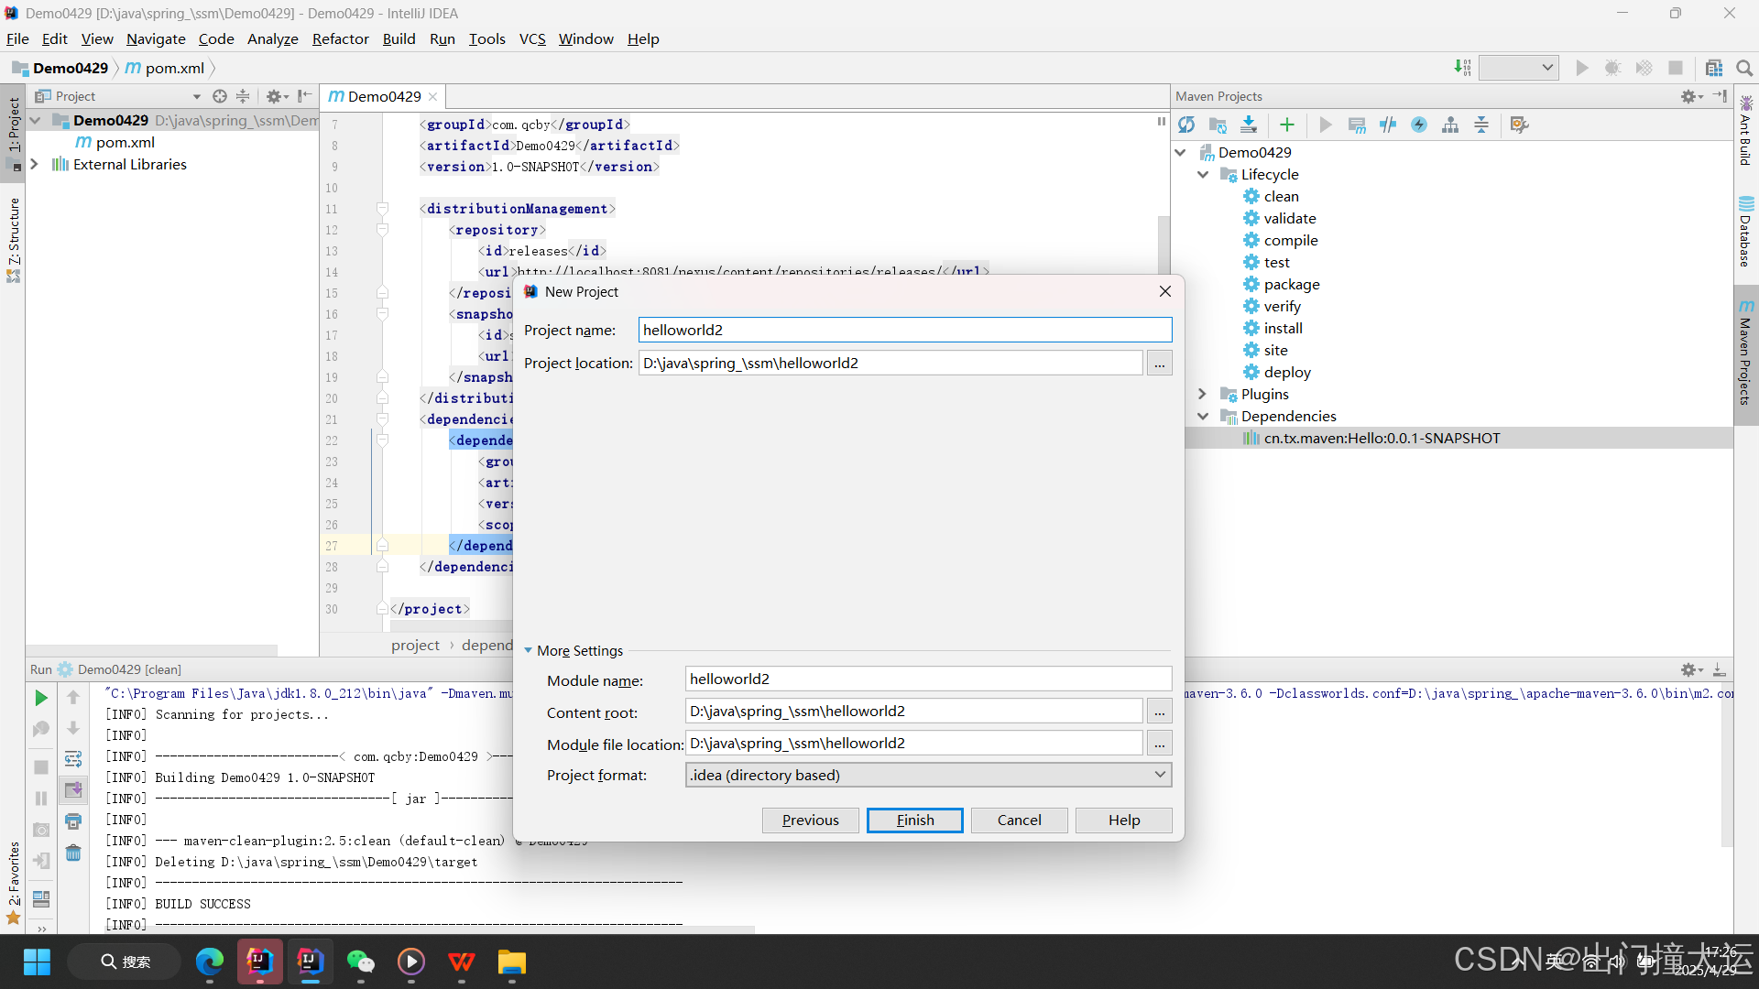Toggle Scroll to End in Run panel
Image resolution: width=1759 pixels, height=989 pixels.
point(73,789)
